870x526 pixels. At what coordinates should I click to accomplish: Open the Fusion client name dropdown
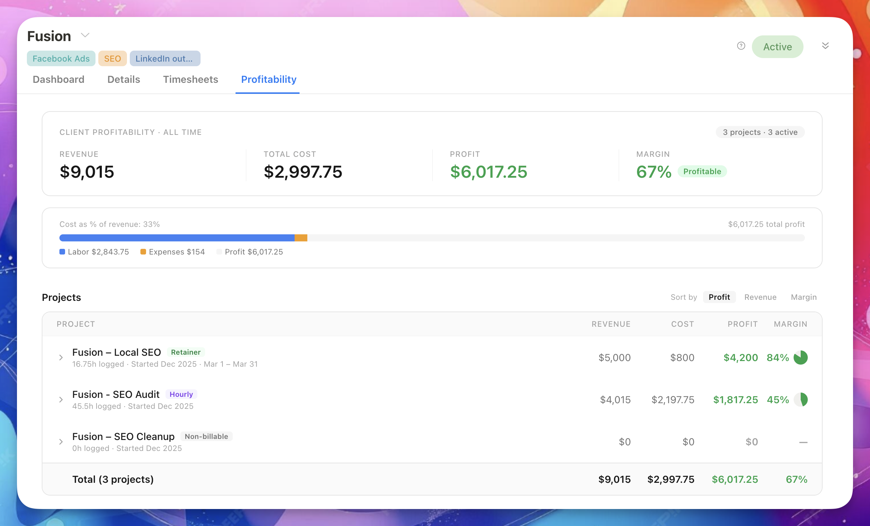coord(85,35)
